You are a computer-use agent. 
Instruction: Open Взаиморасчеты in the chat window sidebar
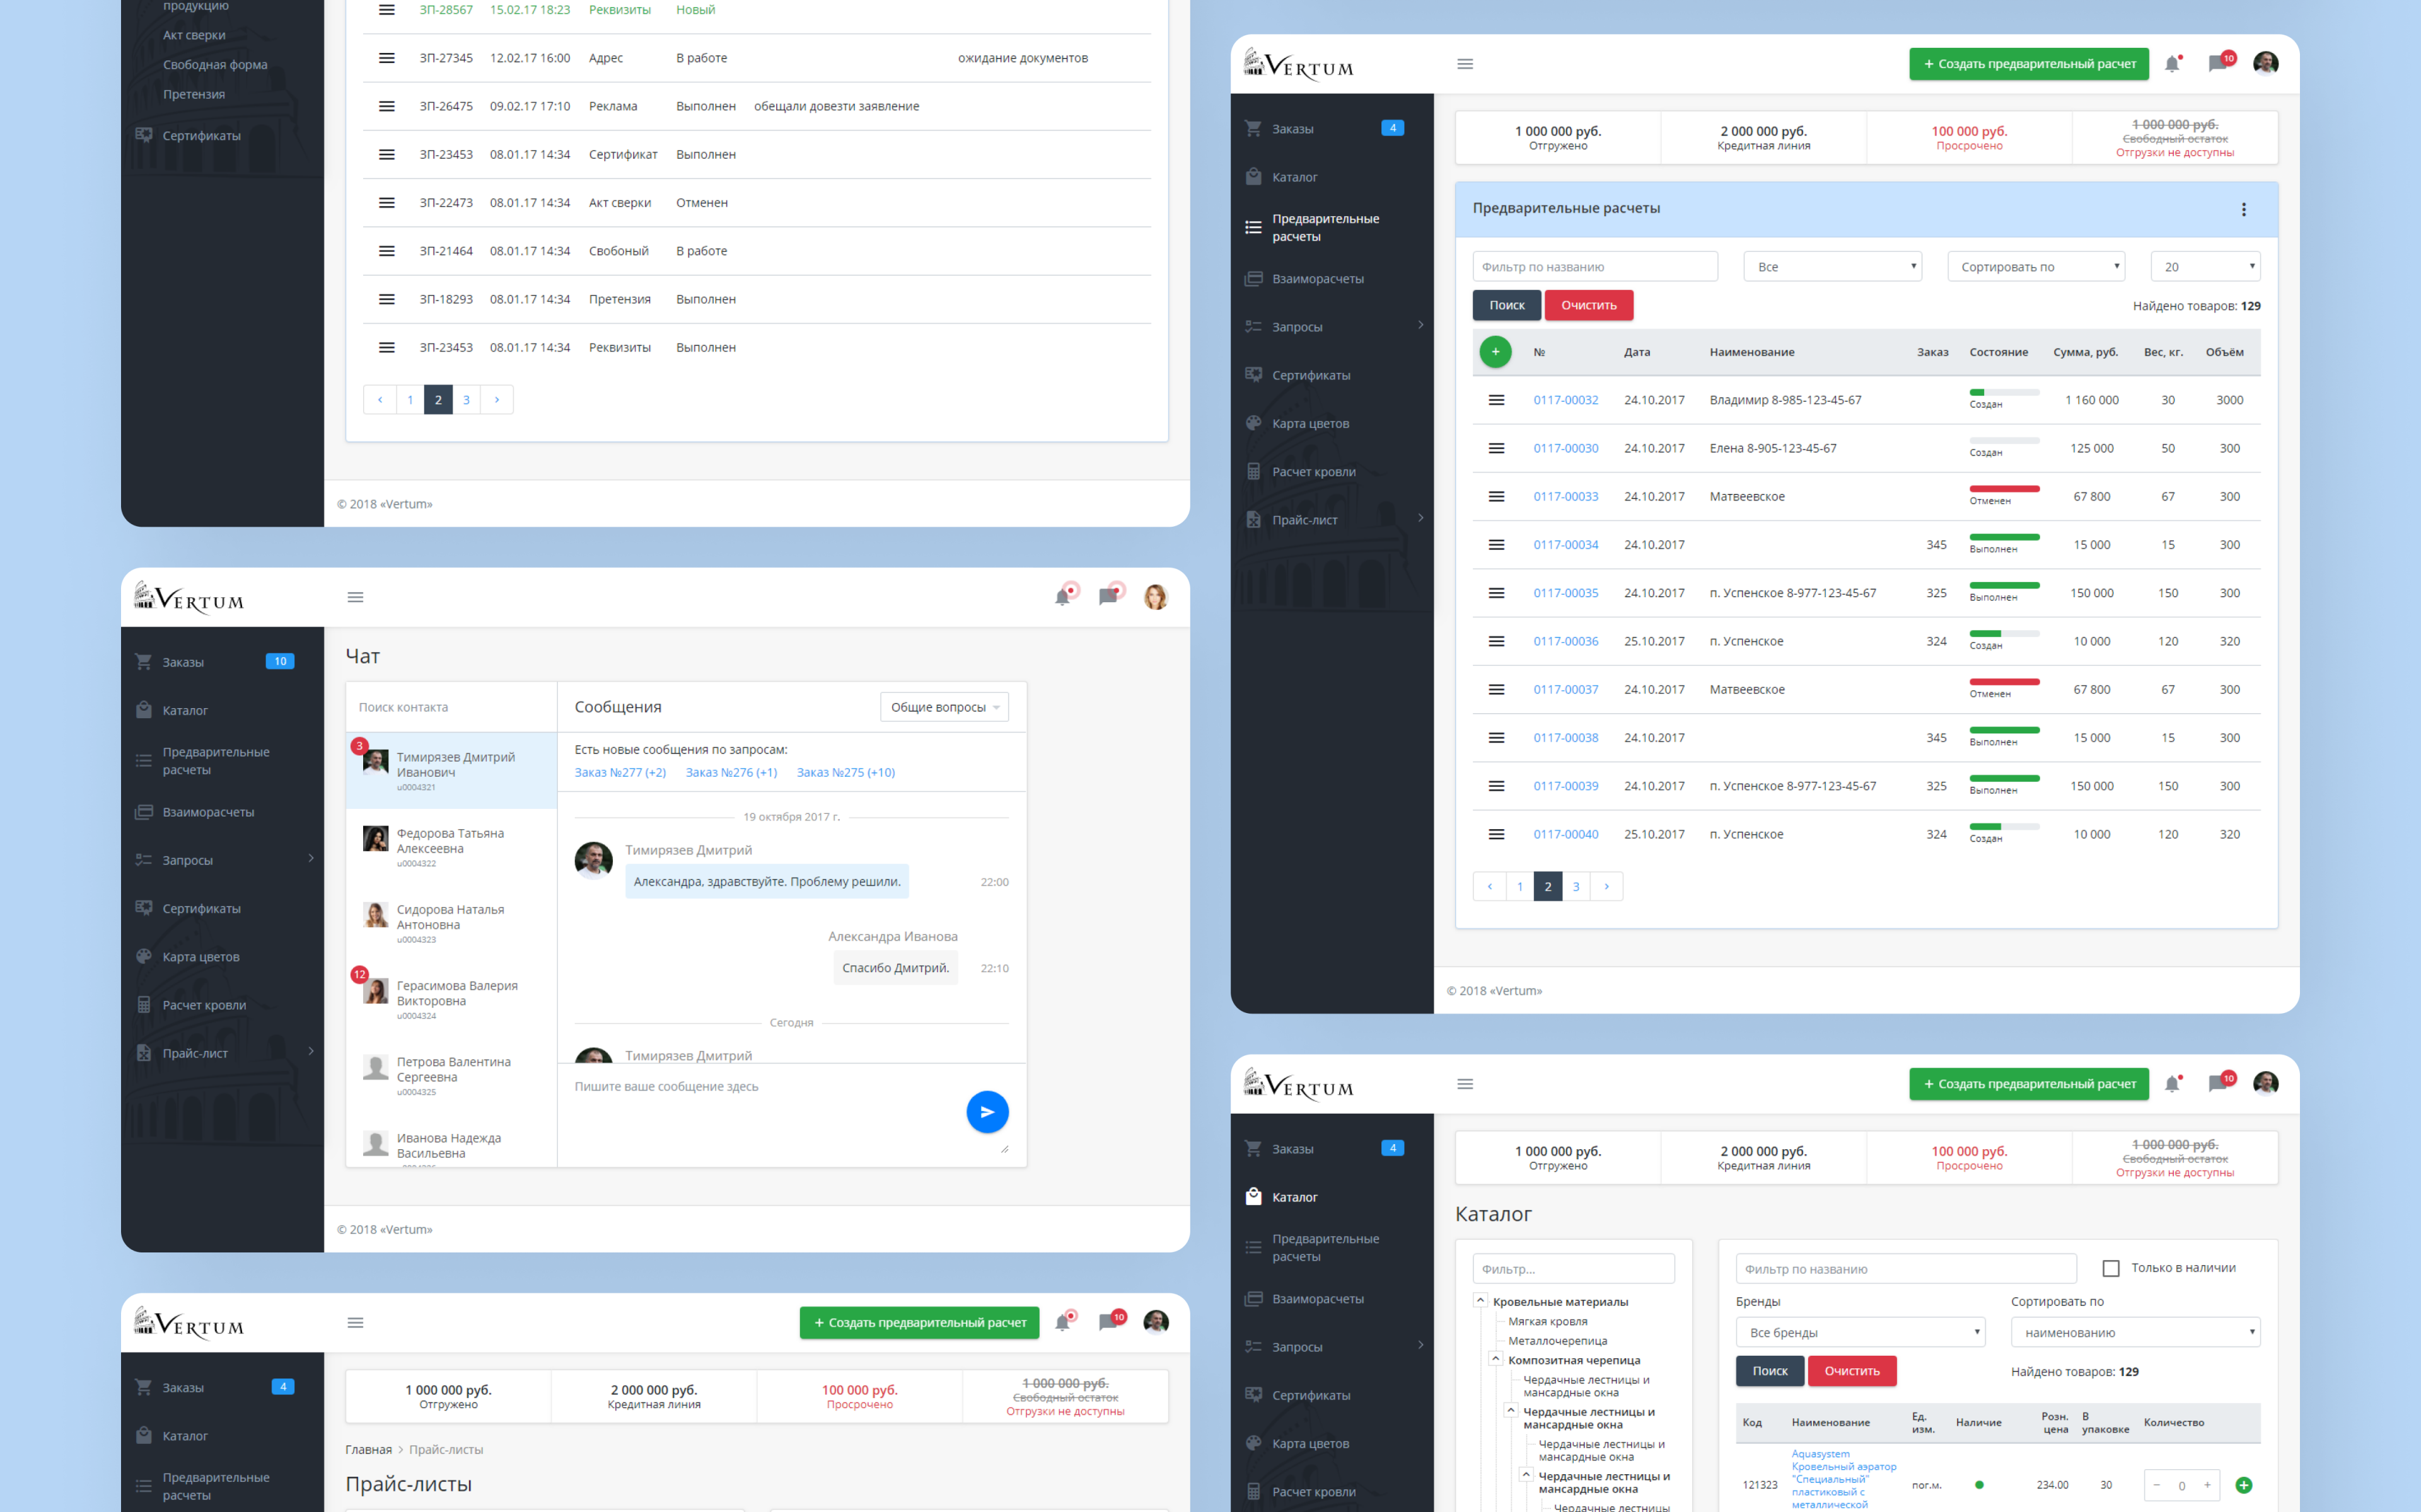coord(208,812)
